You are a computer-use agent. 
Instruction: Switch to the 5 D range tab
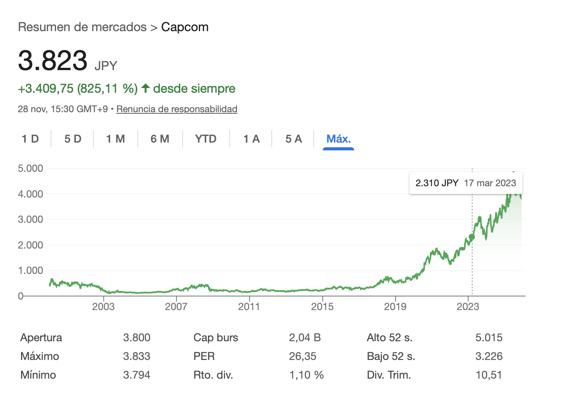click(73, 139)
